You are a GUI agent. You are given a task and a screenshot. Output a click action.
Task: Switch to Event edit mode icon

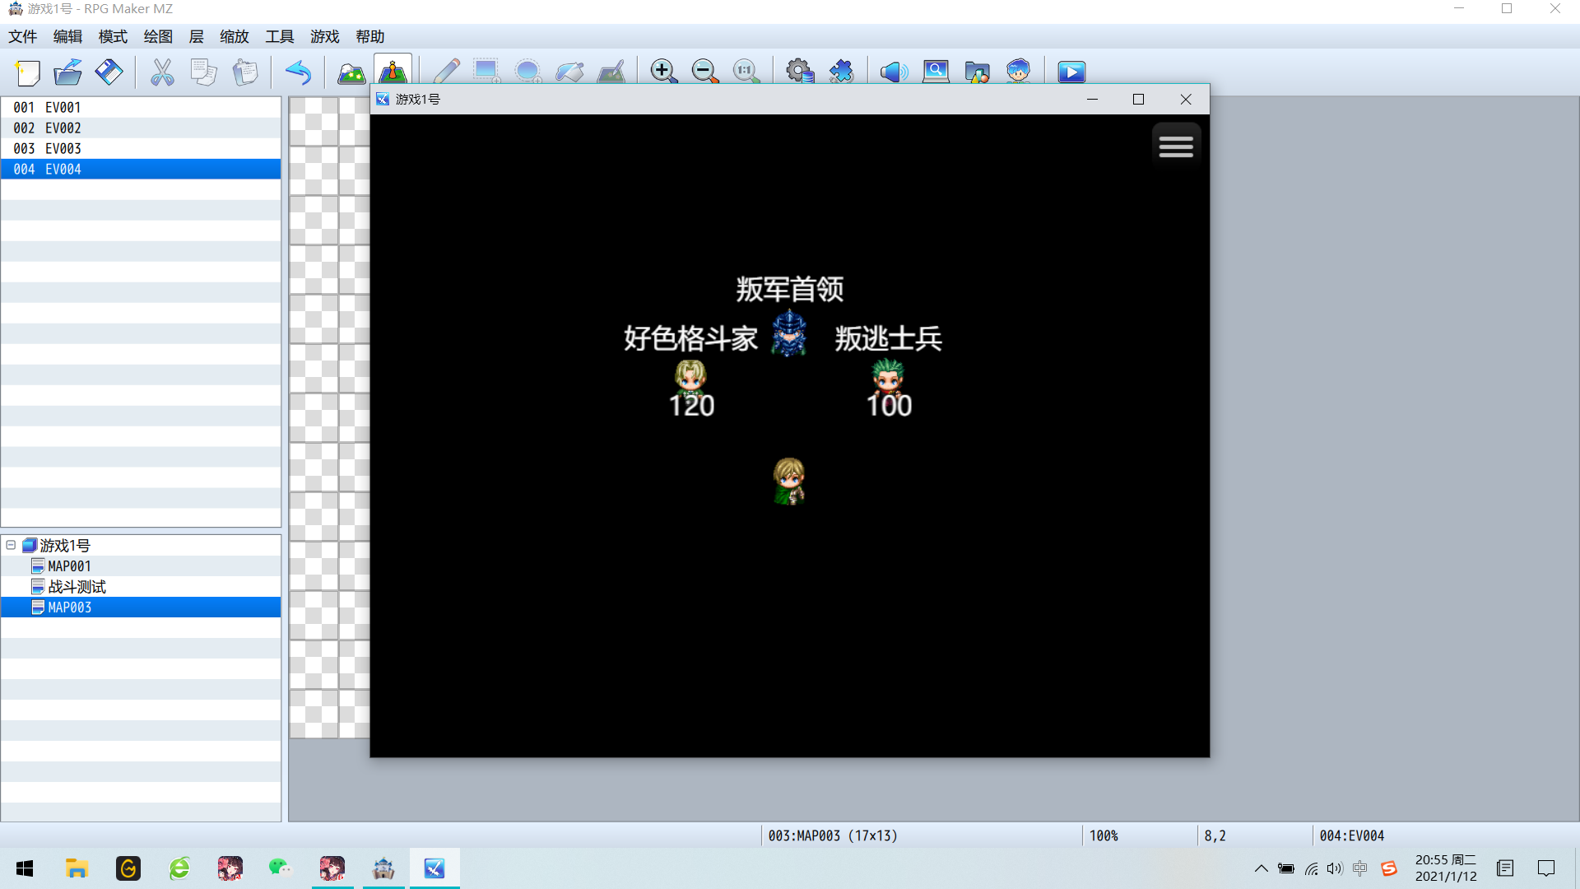393,71
